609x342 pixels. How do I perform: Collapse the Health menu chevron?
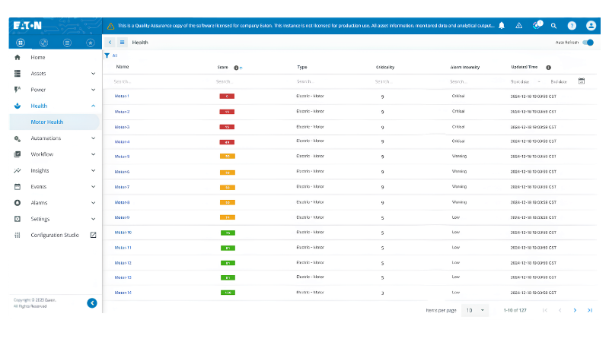(x=93, y=106)
